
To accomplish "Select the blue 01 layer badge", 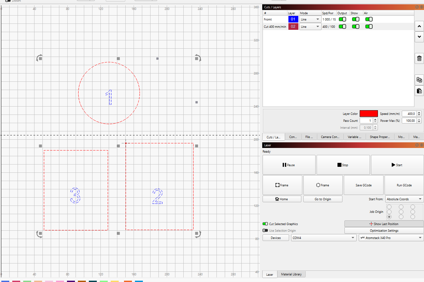I will tap(293, 20).
